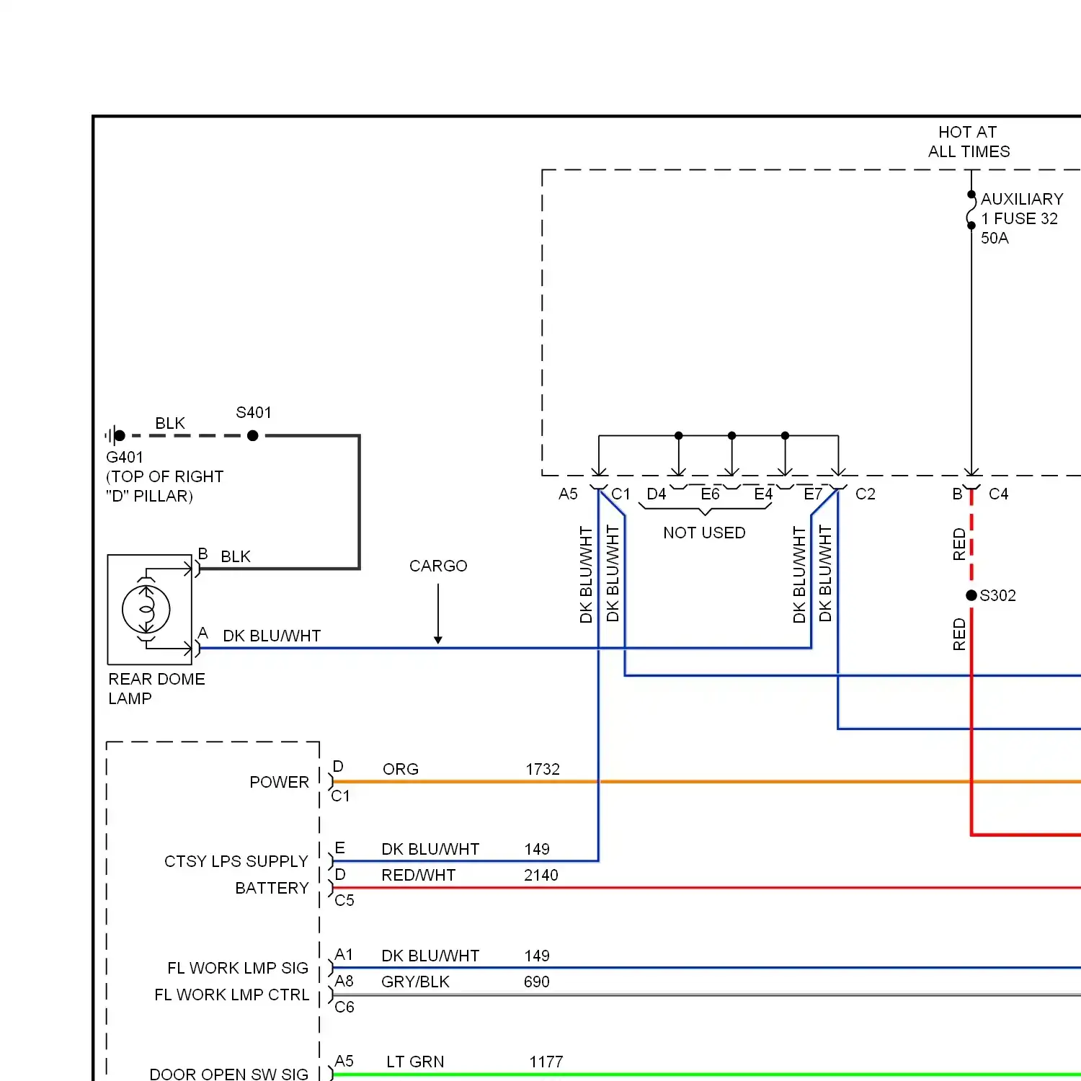Viewport: 1081px width, 1081px height.
Task: Select the BLK label at lamp terminal B
Action: 236,556
